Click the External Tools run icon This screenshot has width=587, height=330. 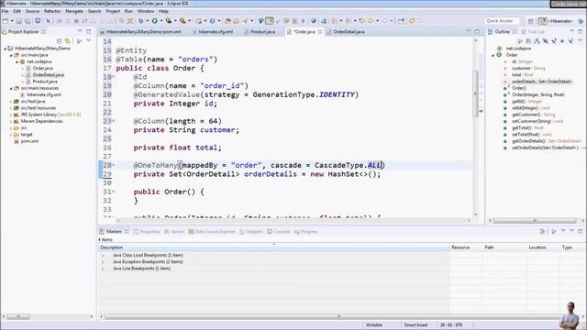183,21
